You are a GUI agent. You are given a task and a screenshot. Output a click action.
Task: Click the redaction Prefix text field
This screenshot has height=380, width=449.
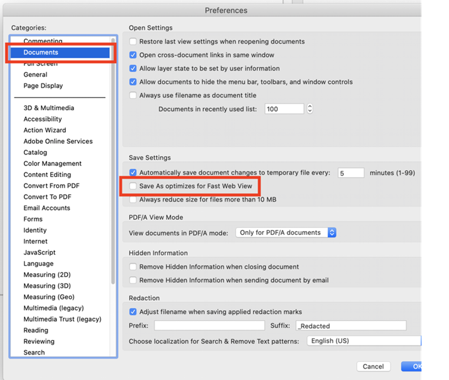pyautogui.click(x=209, y=326)
